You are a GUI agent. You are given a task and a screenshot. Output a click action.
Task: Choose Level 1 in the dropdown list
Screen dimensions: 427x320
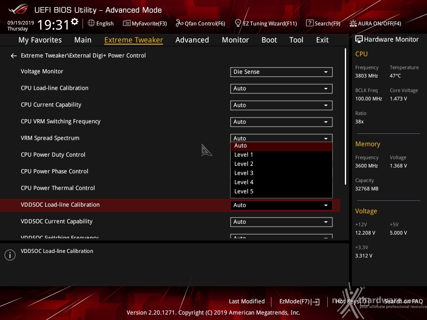pos(281,155)
